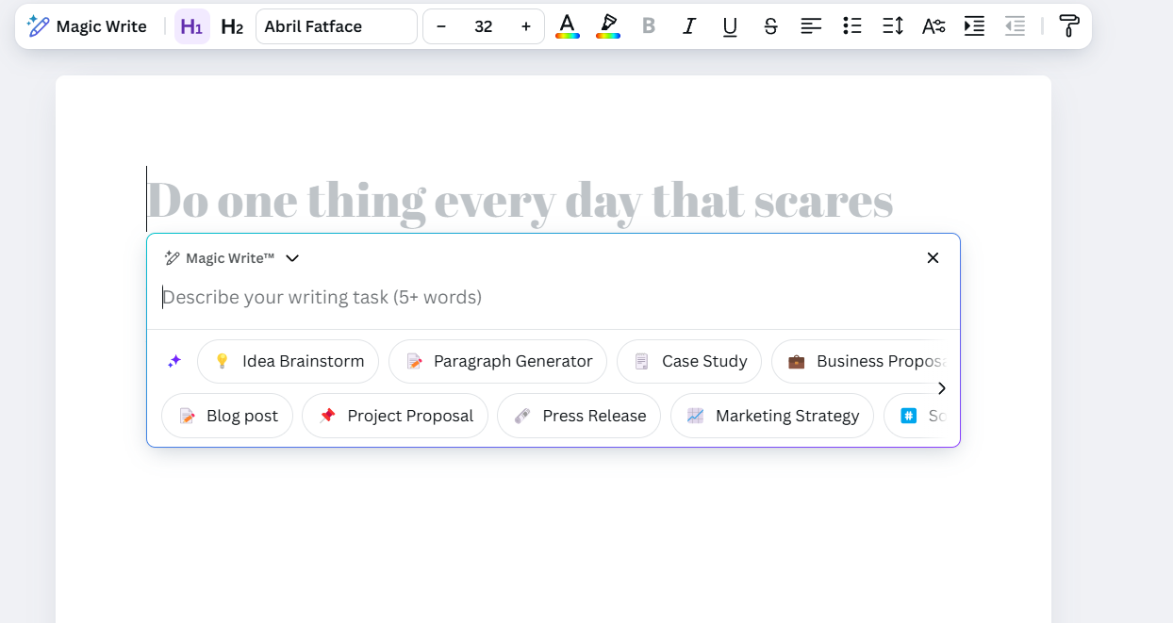Choose the Marketing Strategy prompt
The image size is (1173, 623).
coord(772,416)
